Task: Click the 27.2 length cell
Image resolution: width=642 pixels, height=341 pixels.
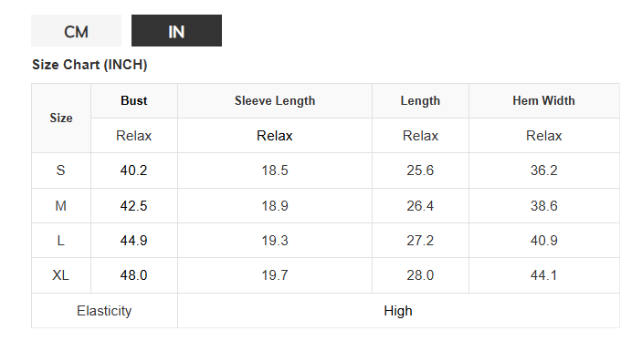Action: click(x=420, y=241)
